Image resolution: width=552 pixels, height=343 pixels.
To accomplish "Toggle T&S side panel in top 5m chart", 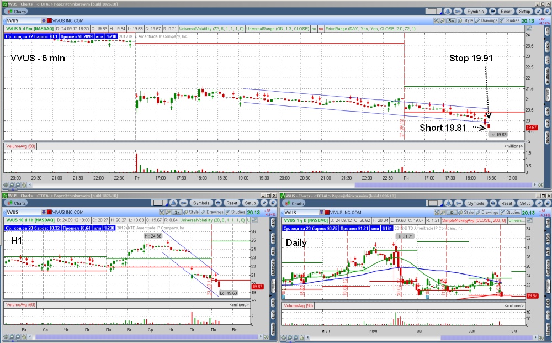I will [x=548, y=47].
